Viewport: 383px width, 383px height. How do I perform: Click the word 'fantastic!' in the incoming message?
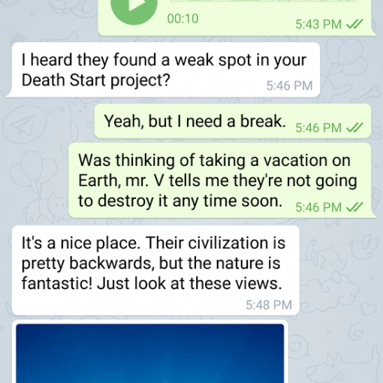point(57,284)
